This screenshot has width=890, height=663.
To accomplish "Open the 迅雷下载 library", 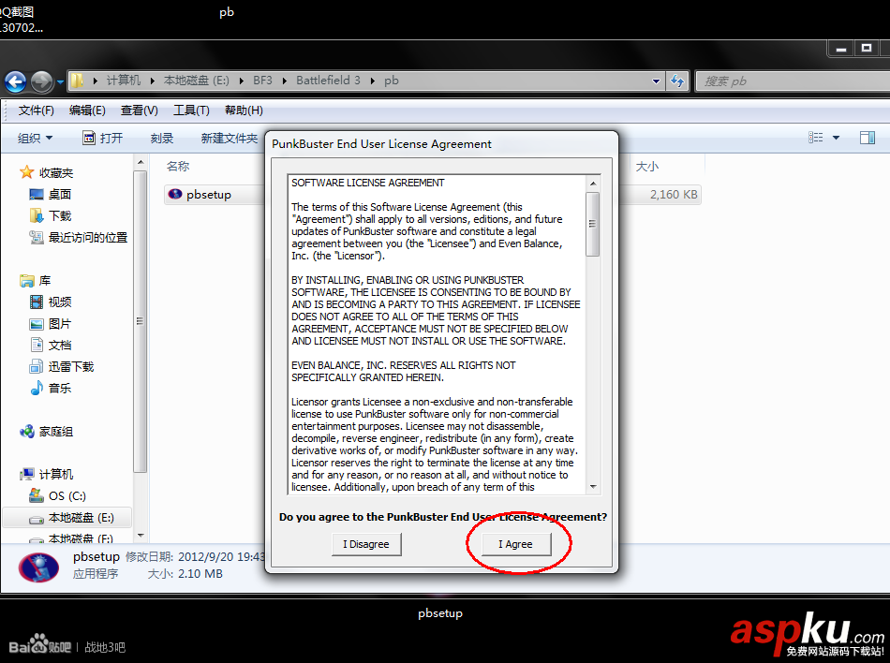I will pyautogui.click(x=71, y=367).
